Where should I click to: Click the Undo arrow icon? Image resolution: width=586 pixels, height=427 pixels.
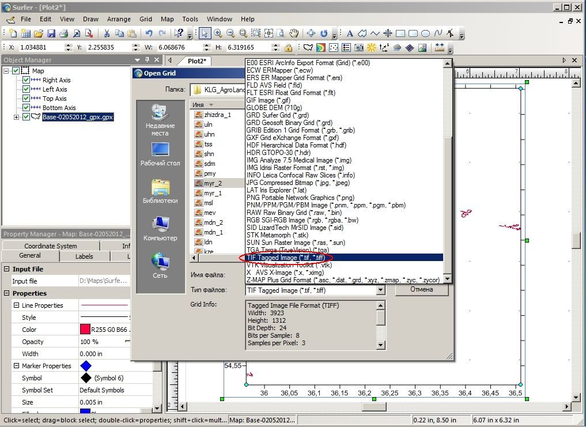pyautogui.click(x=149, y=33)
